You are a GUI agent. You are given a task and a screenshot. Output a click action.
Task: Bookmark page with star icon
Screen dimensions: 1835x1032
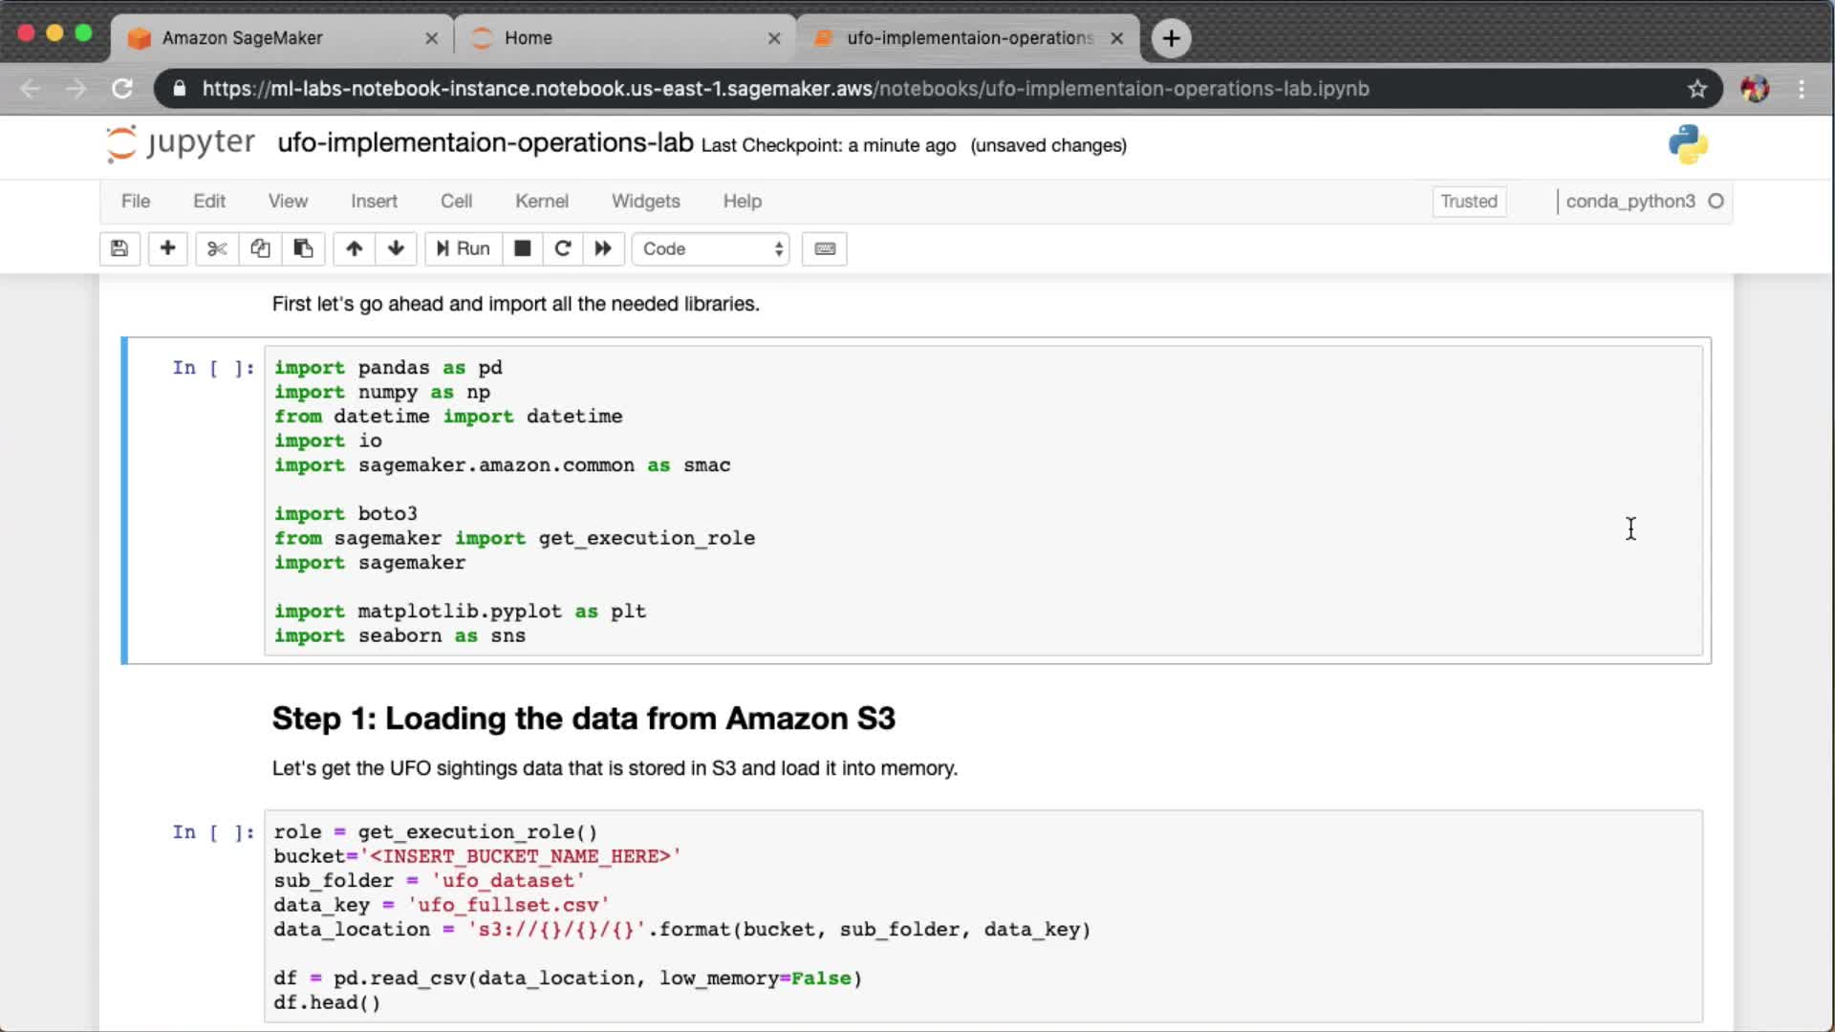[1696, 89]
